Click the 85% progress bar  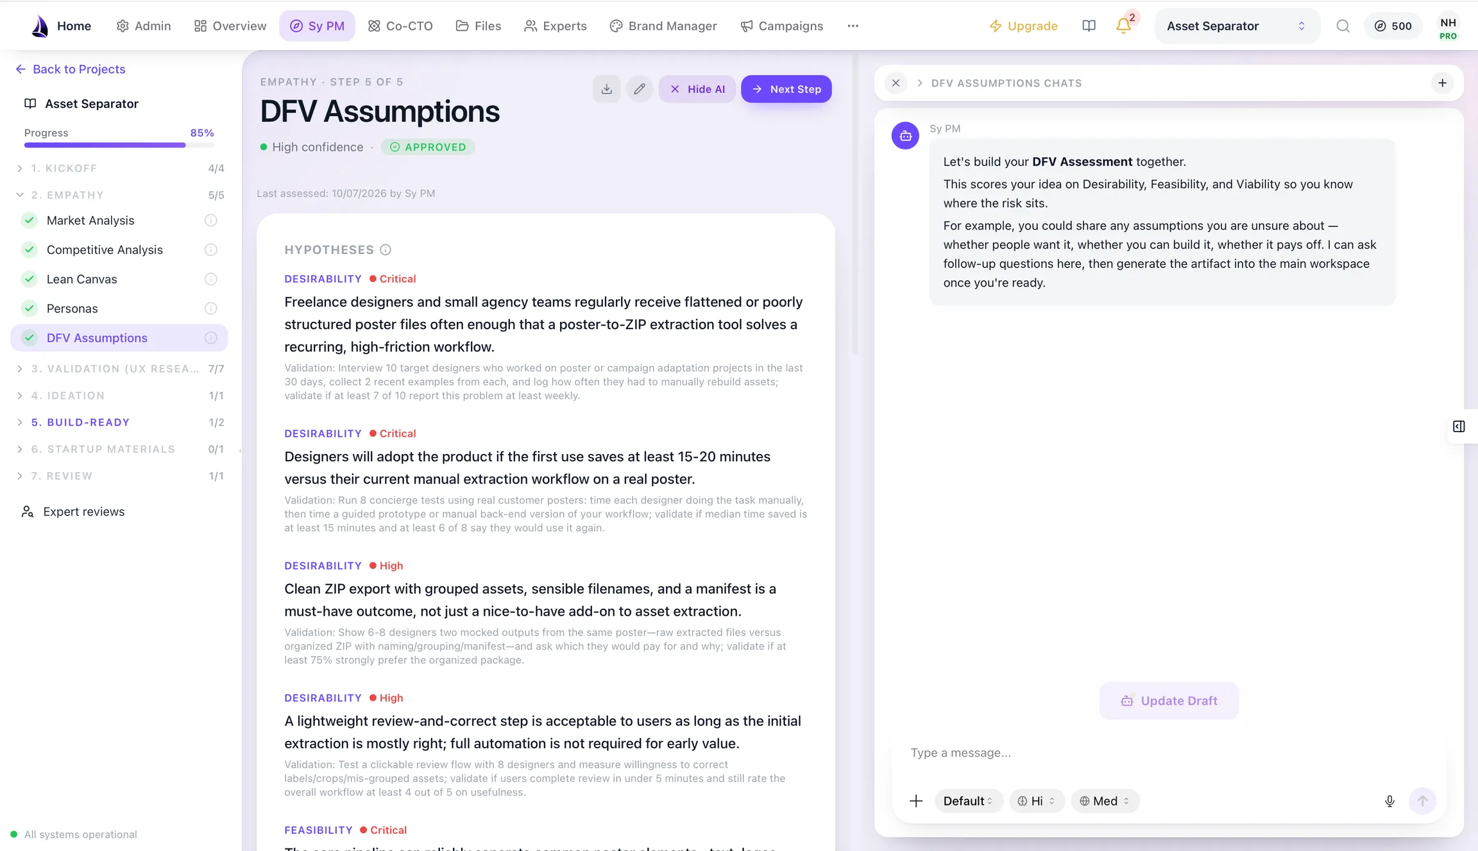[x=119, y=145]
